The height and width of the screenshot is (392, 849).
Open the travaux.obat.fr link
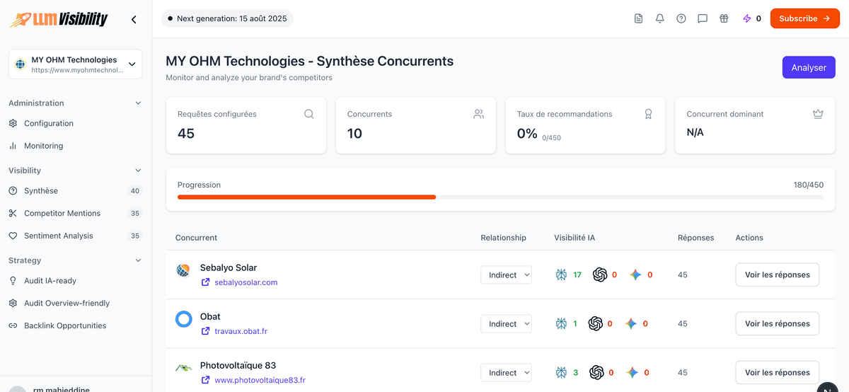point(241,331)
